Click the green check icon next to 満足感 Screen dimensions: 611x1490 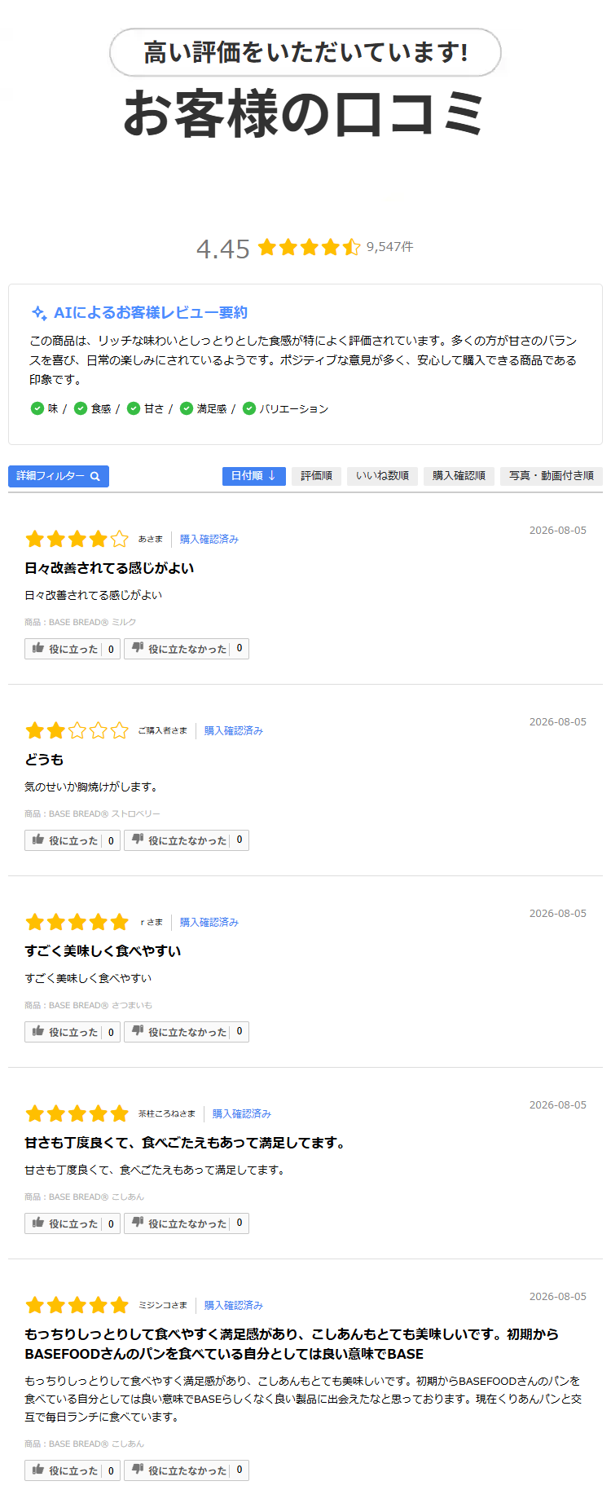[187, 408]
